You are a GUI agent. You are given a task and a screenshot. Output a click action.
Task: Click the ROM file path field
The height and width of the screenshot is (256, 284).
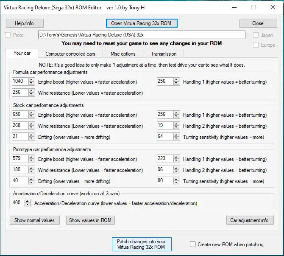pyautogui.click(x=142, y=35)
